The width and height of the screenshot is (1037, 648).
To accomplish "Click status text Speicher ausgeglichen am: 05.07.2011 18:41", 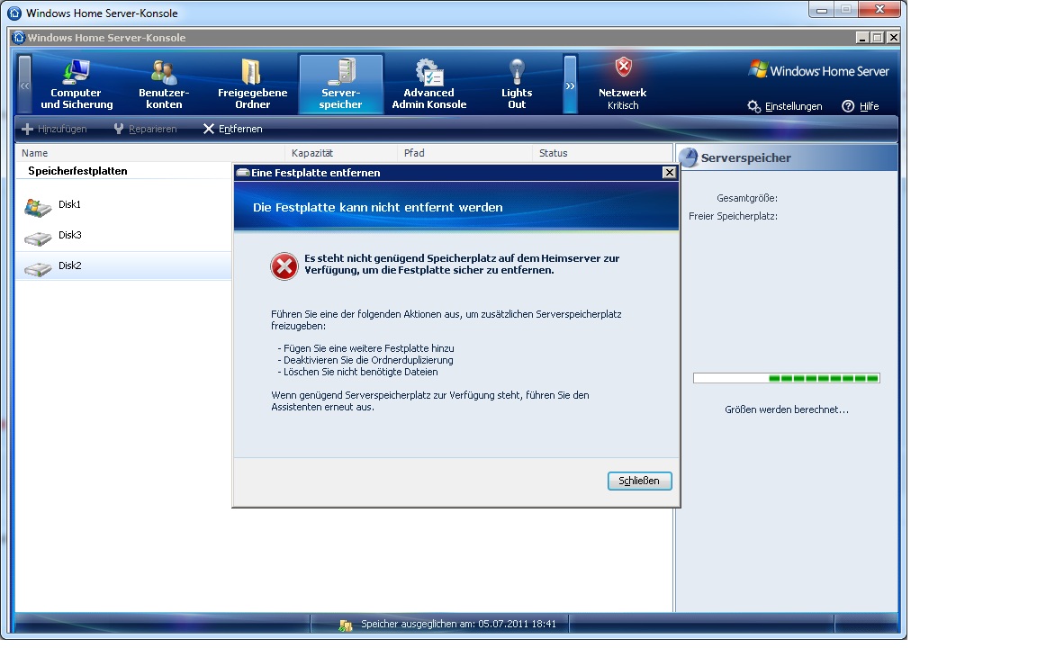I will (x=458, y=624).
